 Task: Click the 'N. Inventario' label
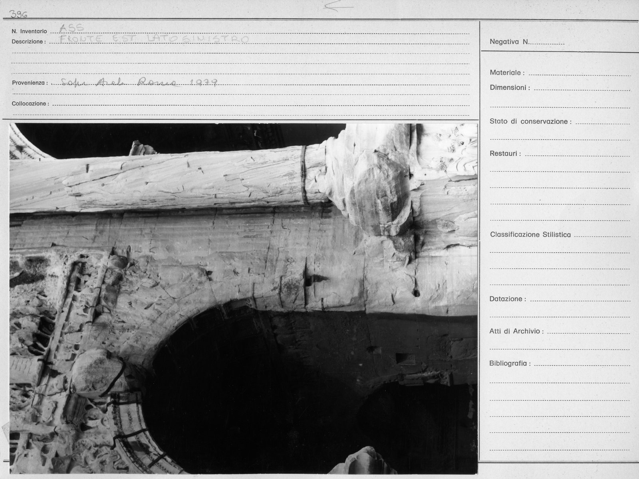29,31
